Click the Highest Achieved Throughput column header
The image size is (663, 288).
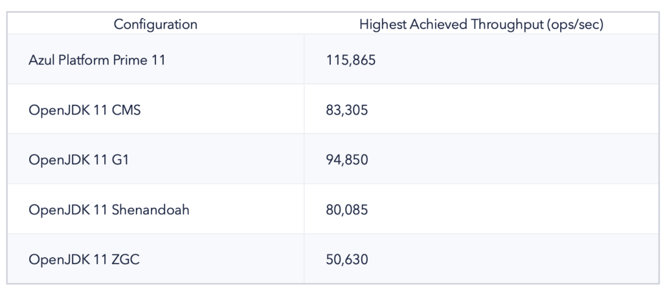tap(481, 24)
